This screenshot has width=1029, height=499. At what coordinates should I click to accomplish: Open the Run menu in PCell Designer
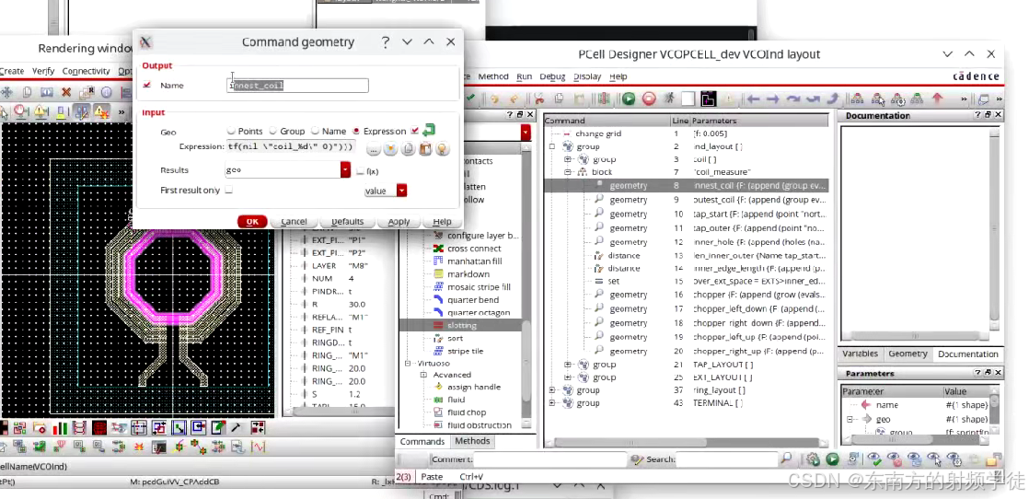tap(524, 76)
